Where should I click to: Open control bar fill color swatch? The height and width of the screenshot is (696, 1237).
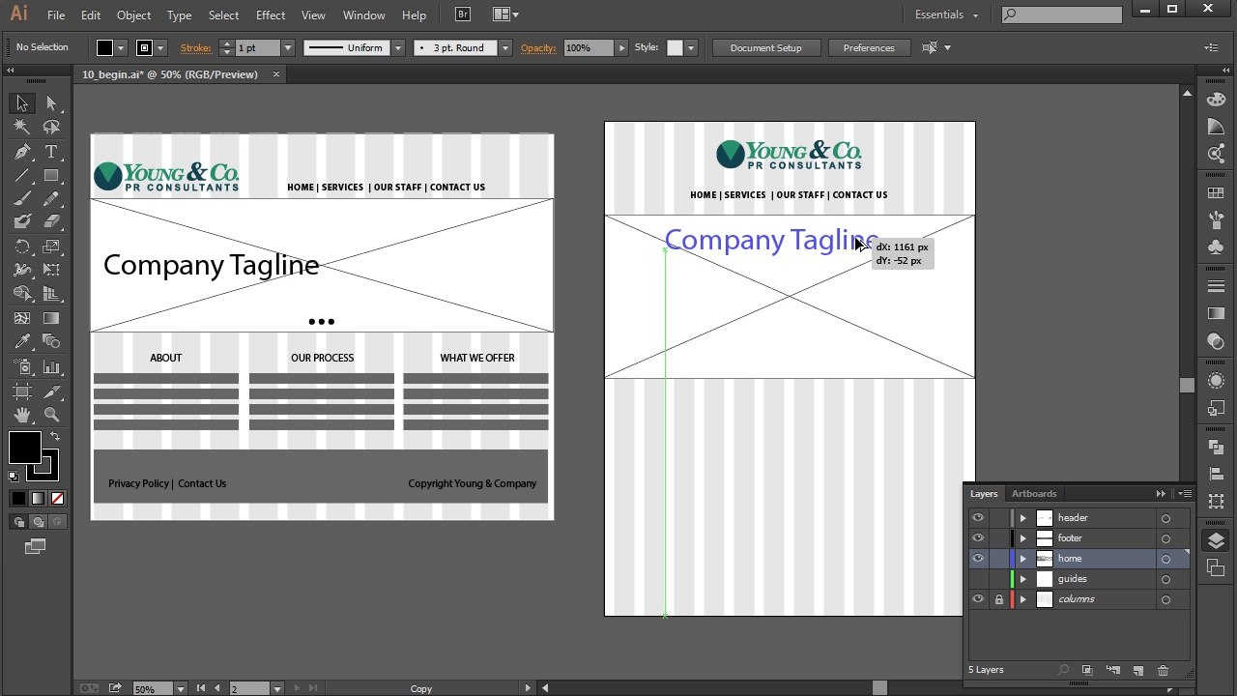[105, 47]
